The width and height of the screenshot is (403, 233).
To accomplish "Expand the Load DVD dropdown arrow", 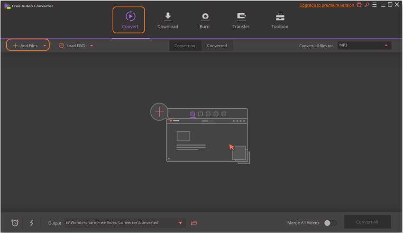I will (x=92, y=46).
